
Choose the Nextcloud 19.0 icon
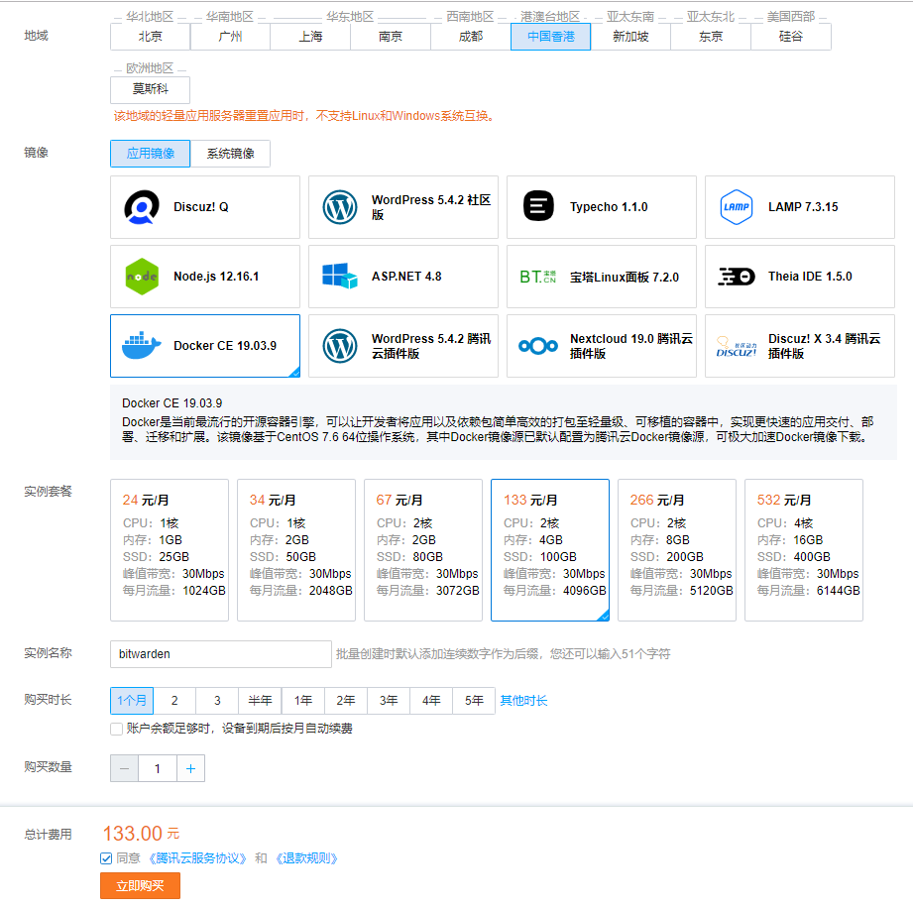pyautogui.click(x=538, y=346)
